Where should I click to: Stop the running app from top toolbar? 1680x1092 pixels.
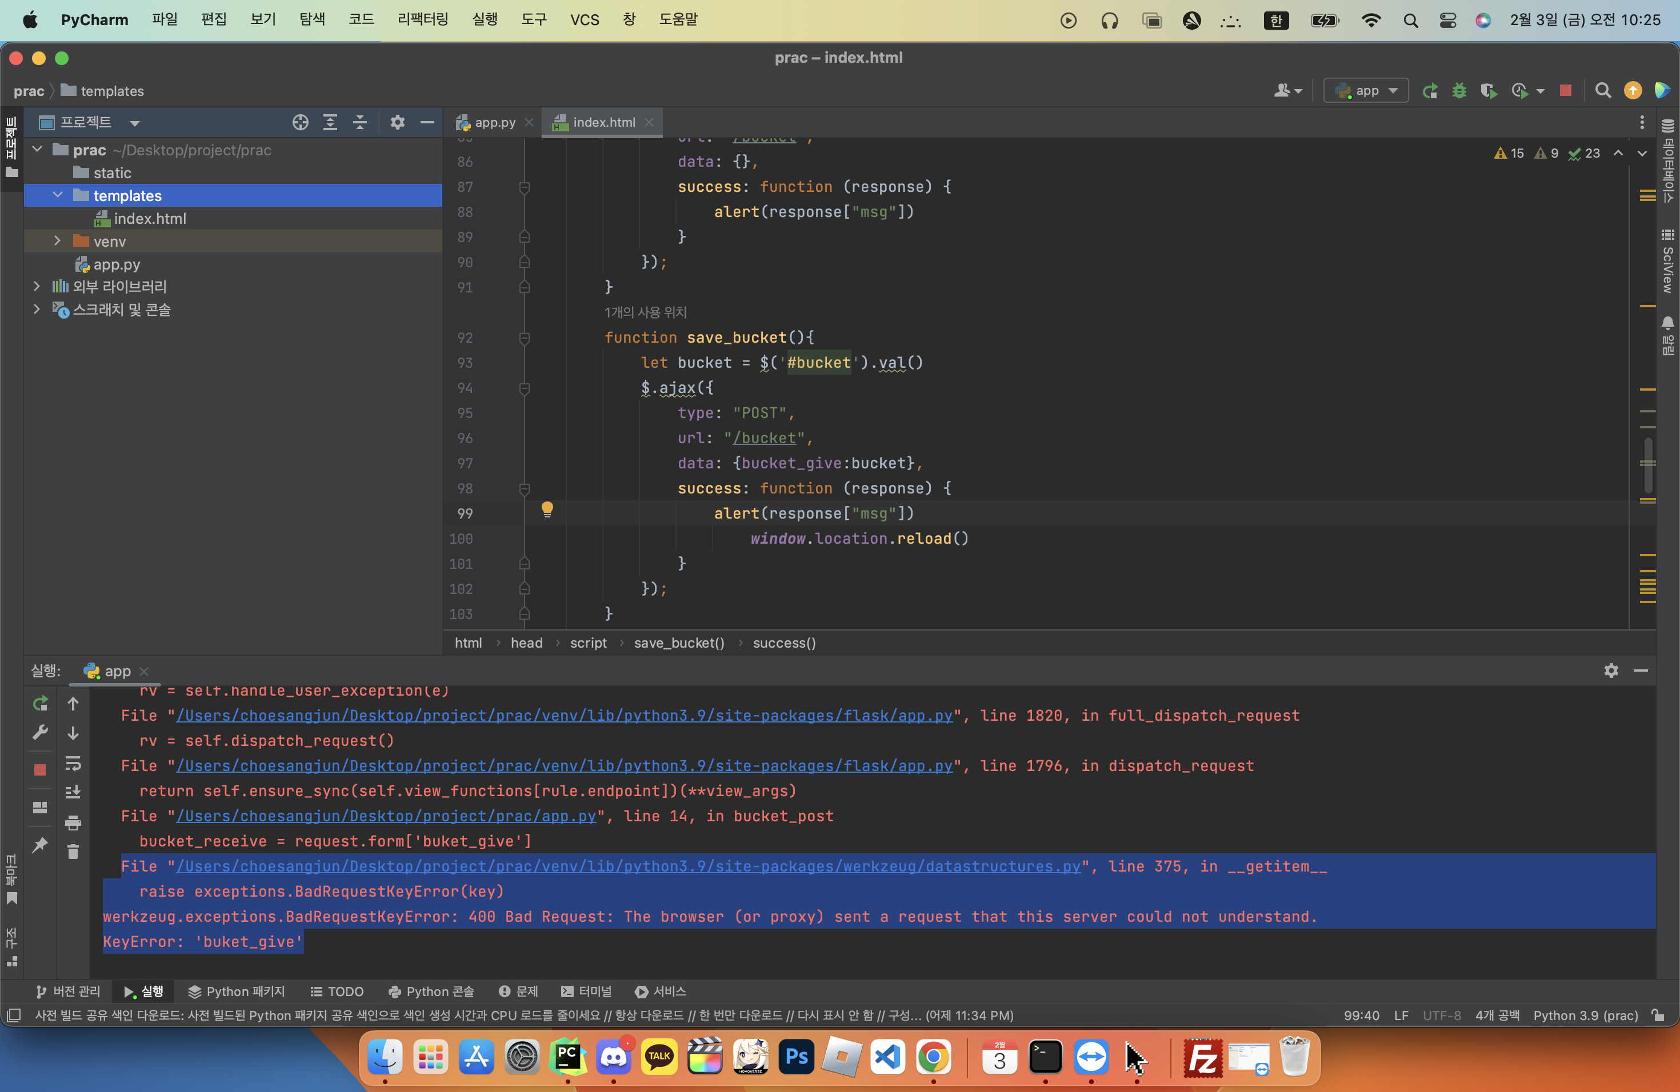(x=1565, y=91)
